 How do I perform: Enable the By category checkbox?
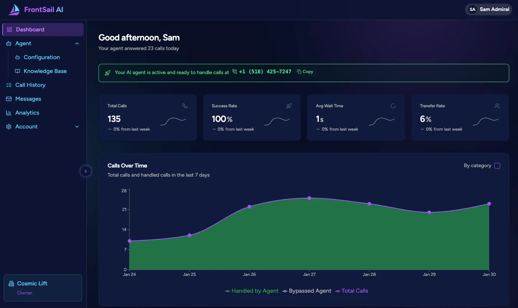497,165
